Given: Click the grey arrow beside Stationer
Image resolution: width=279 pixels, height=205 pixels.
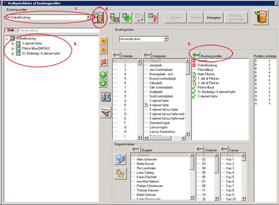Looking at the screenshot, I should [200, 149].
